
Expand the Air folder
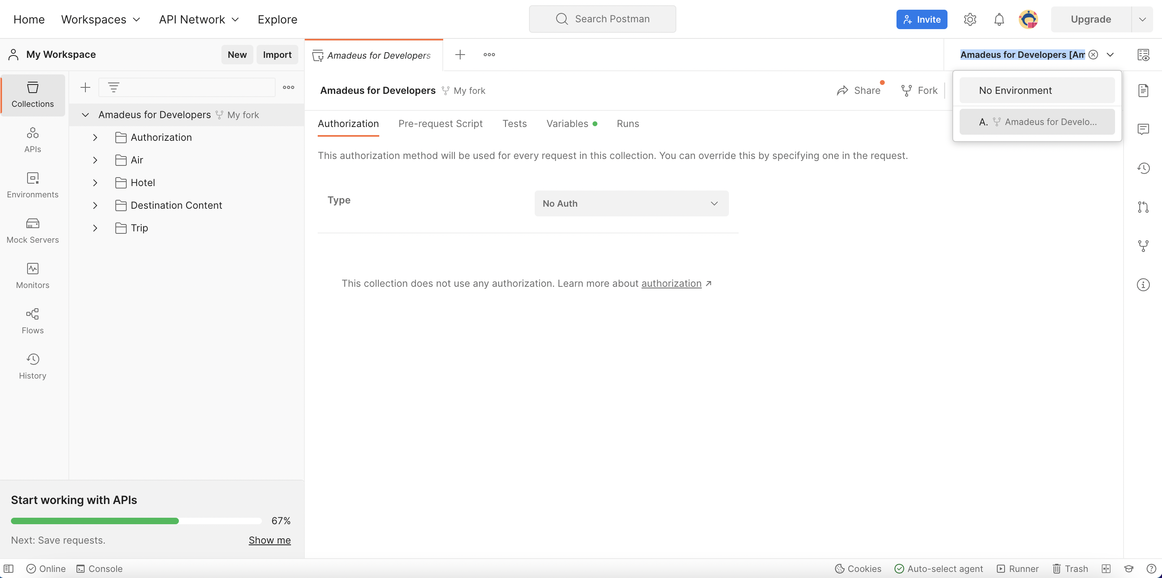pos(95,160)
